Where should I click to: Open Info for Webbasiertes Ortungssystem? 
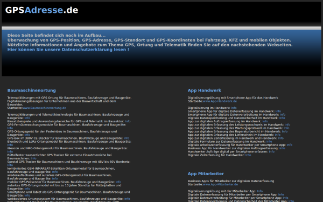coord(127,199)
